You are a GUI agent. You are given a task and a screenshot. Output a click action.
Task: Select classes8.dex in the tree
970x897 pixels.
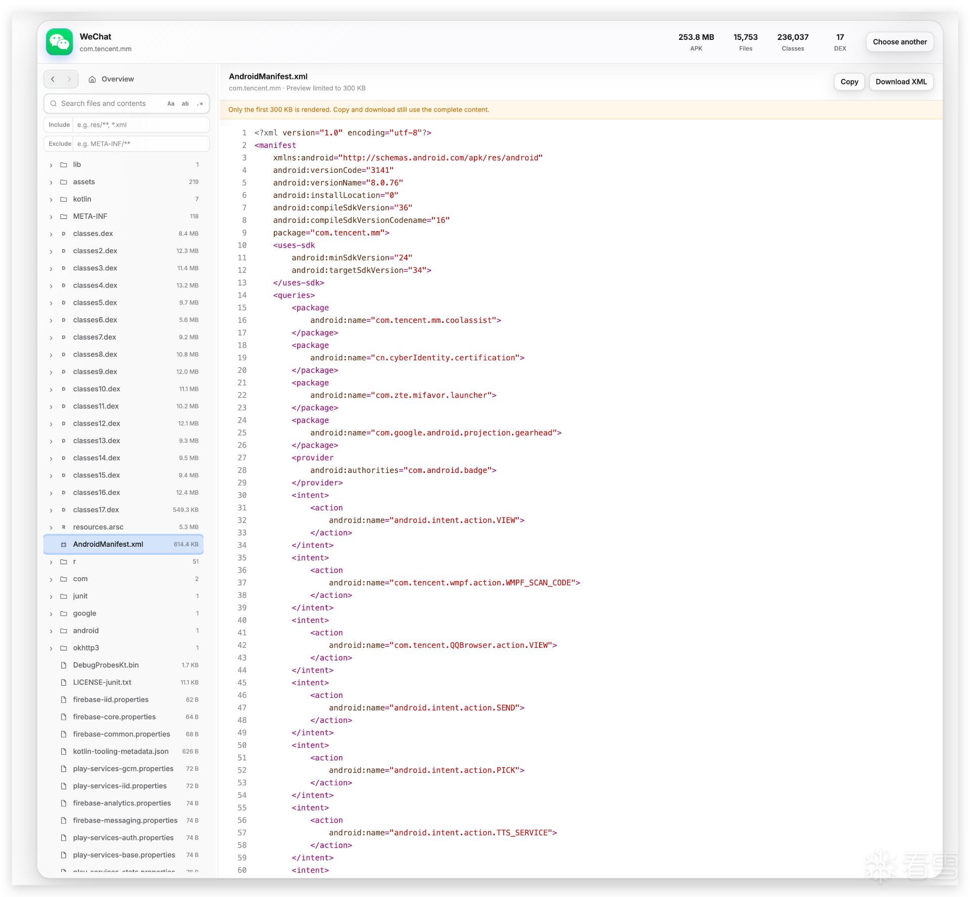click(124, 354)
